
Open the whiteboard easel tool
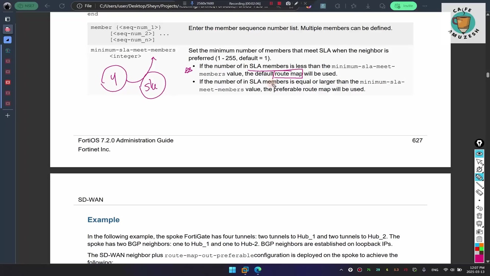click(x=479, y=224)
